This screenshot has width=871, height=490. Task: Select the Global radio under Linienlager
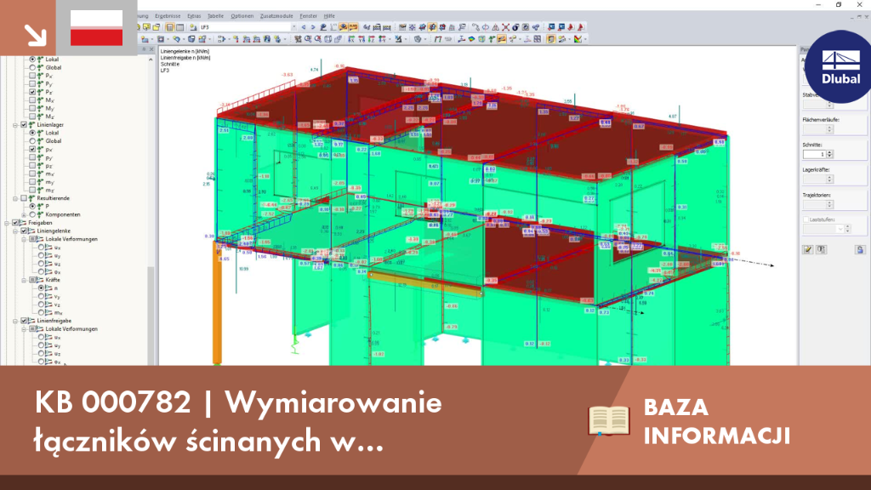pos(33,141)
